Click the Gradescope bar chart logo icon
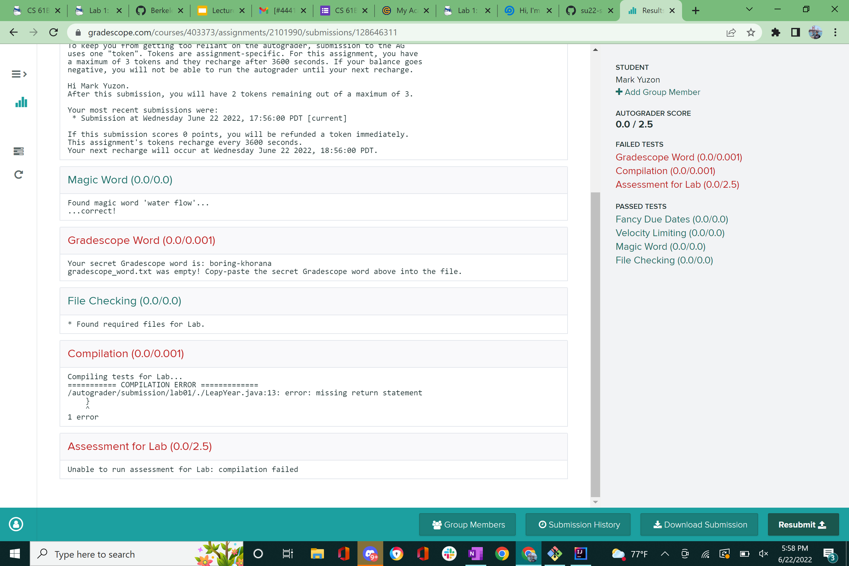The height and width of the screenshot is (566, 849). click(x=21, y=102)
